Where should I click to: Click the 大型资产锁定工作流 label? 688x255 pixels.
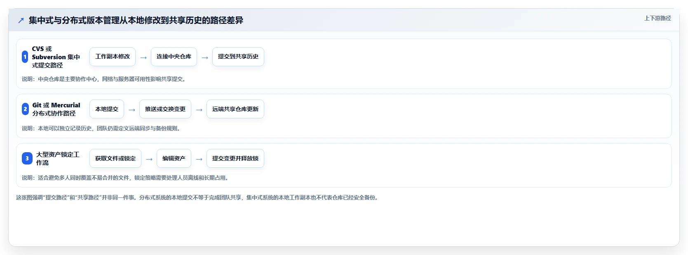click(x=58, y=158)
